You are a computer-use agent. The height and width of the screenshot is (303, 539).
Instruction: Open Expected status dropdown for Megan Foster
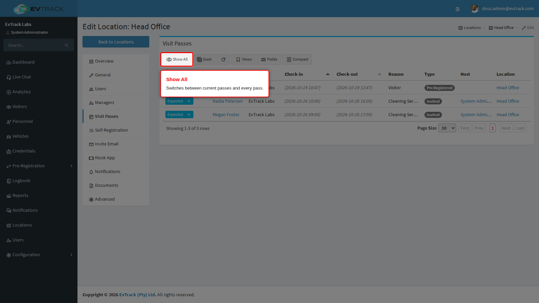pyautogui.click(x=189, y=115)
